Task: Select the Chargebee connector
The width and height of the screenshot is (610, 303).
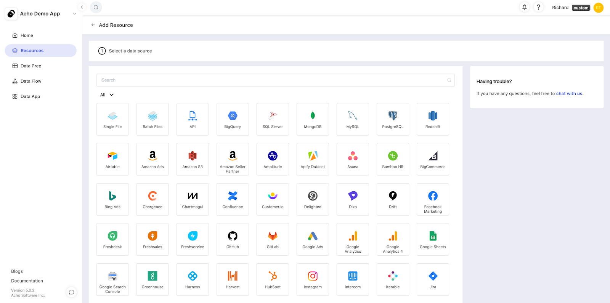Action: [x=152, y=199]
